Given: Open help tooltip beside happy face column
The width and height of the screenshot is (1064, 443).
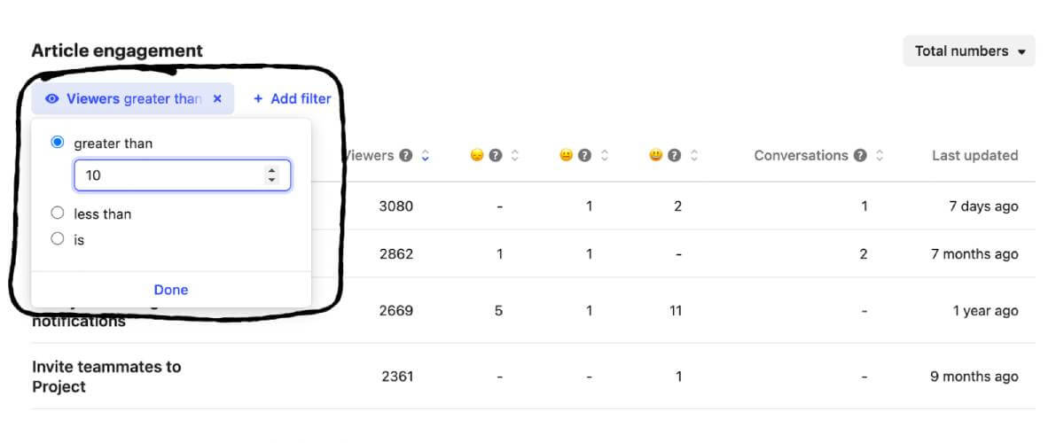Looking at the screenshot, I should (675, 156).
